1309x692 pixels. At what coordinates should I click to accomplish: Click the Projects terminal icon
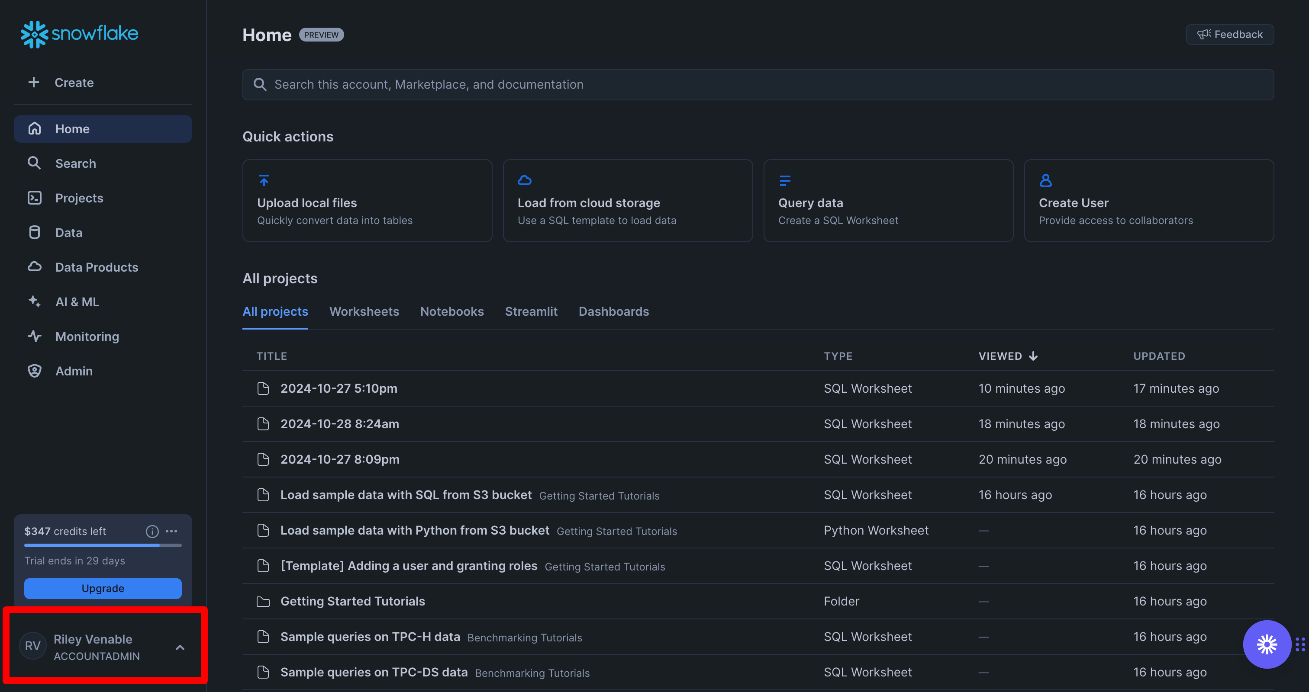click(x=35, y=198)
